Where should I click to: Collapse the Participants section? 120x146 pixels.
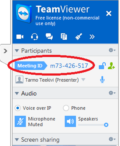pyautogui.click(x=17, y=51)
